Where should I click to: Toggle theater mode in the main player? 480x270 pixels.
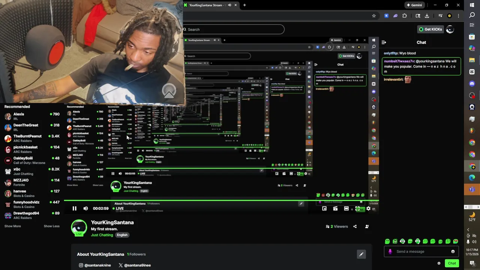(x=346, y=208)
